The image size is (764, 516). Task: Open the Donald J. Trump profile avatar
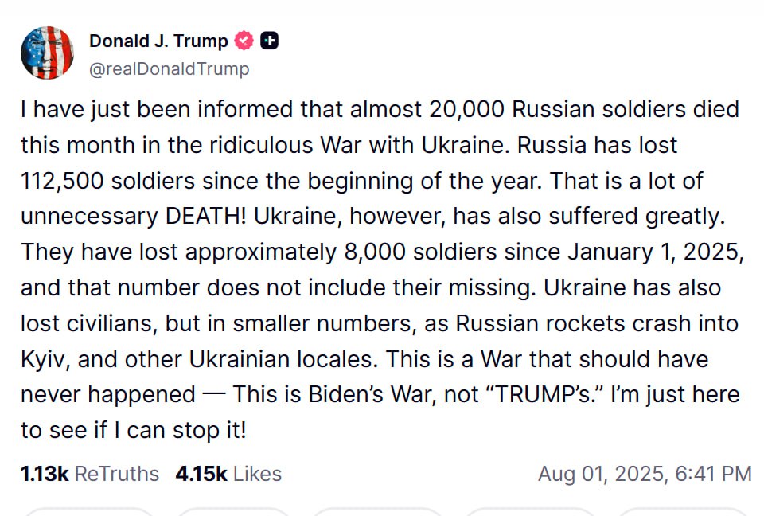[x=47, y=53]
